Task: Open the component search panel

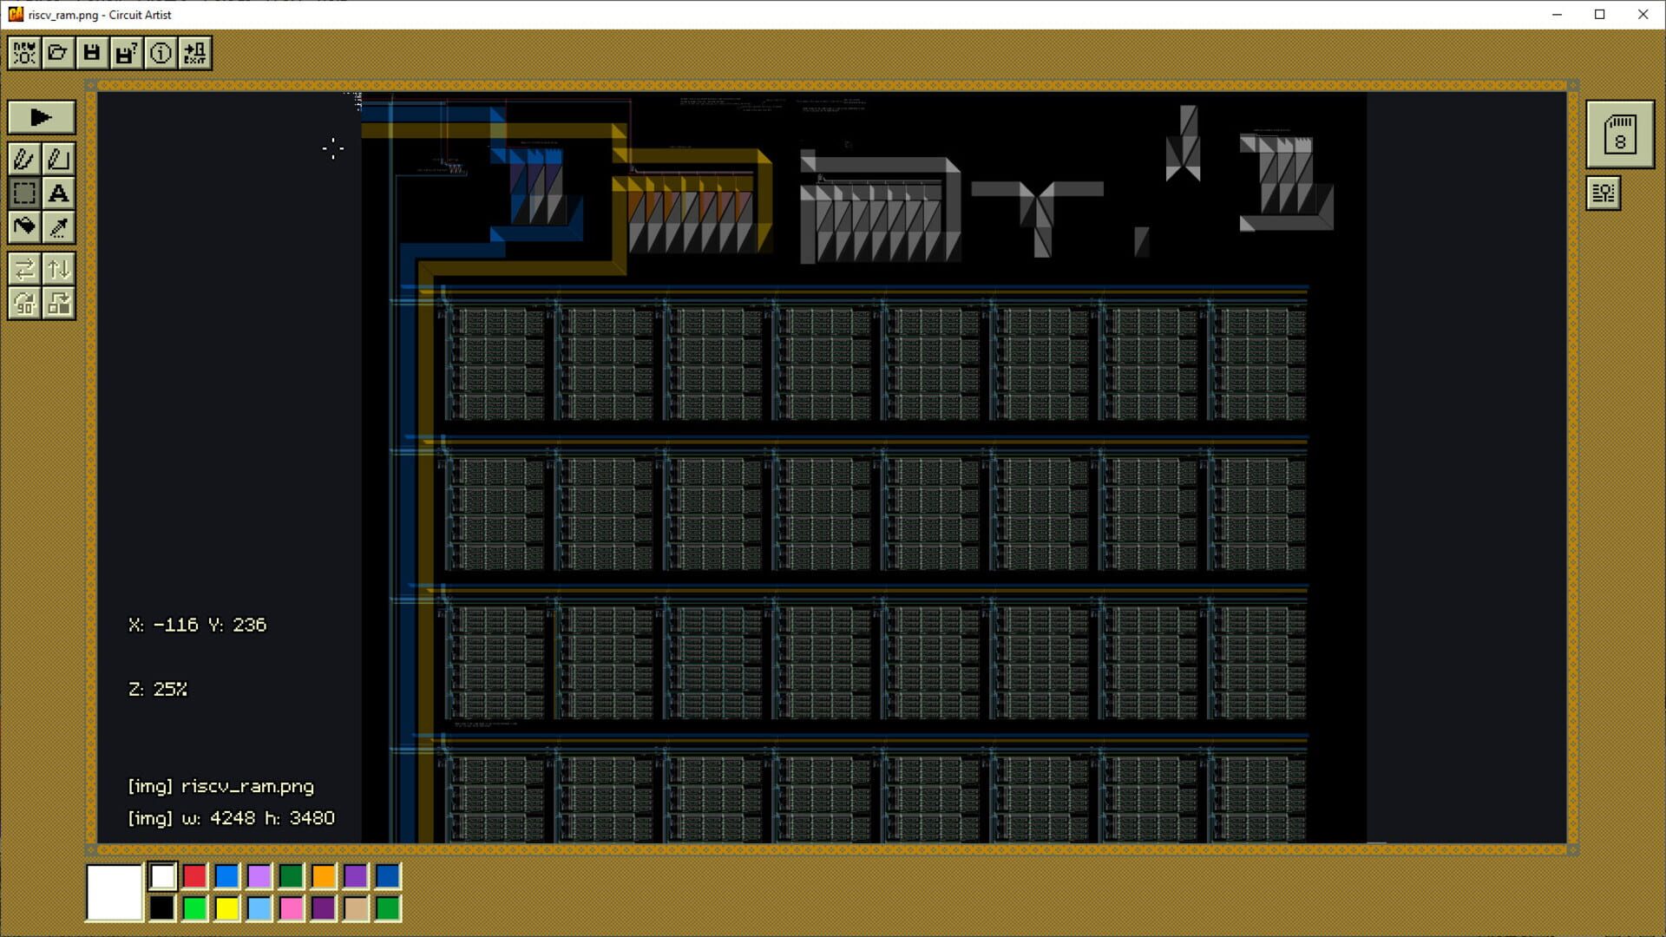Action: [x=1603, y=193]
